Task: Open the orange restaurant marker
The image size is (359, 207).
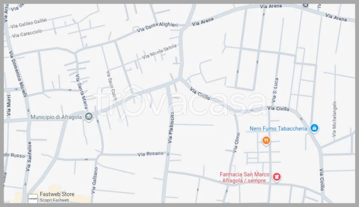Action: [x=266, y=141]
